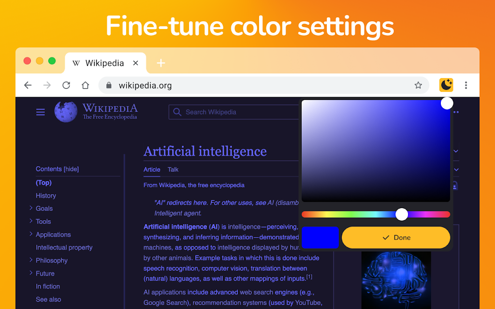Reload the page with the refresh icon

point(66,85)
